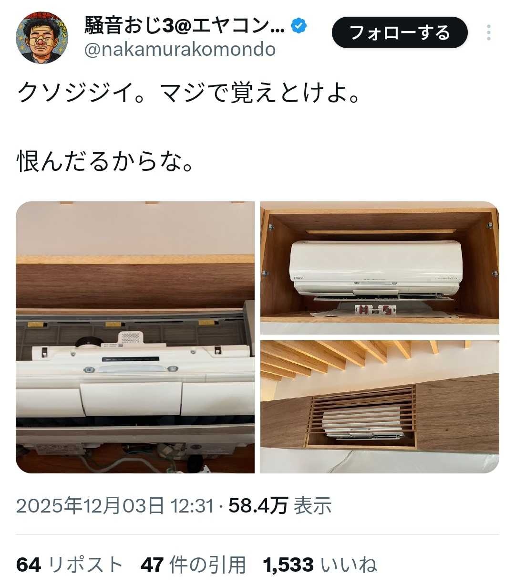View the large left air conditioner photo
Screen dimensions: 515x587
[135, 337]
